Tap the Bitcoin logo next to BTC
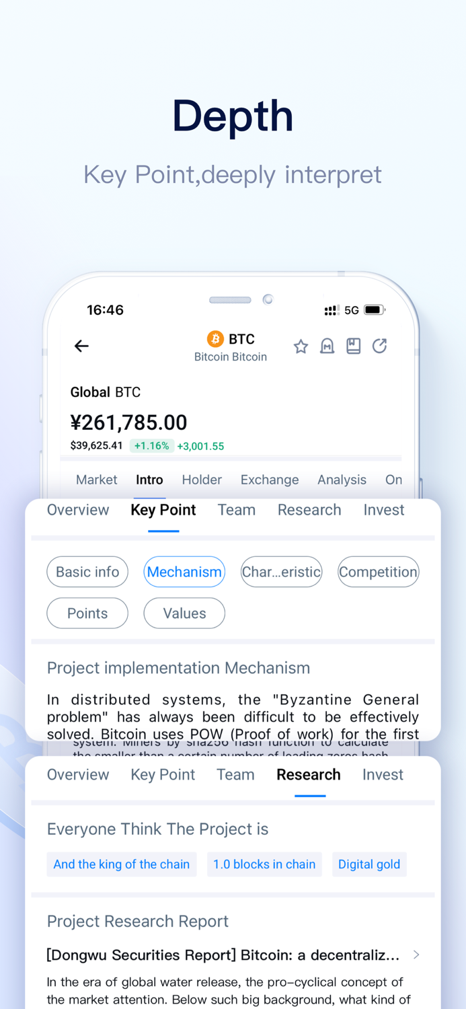The width and height of the screenshot is (466, 1009). pyautogui.click(x=215, y=339)
